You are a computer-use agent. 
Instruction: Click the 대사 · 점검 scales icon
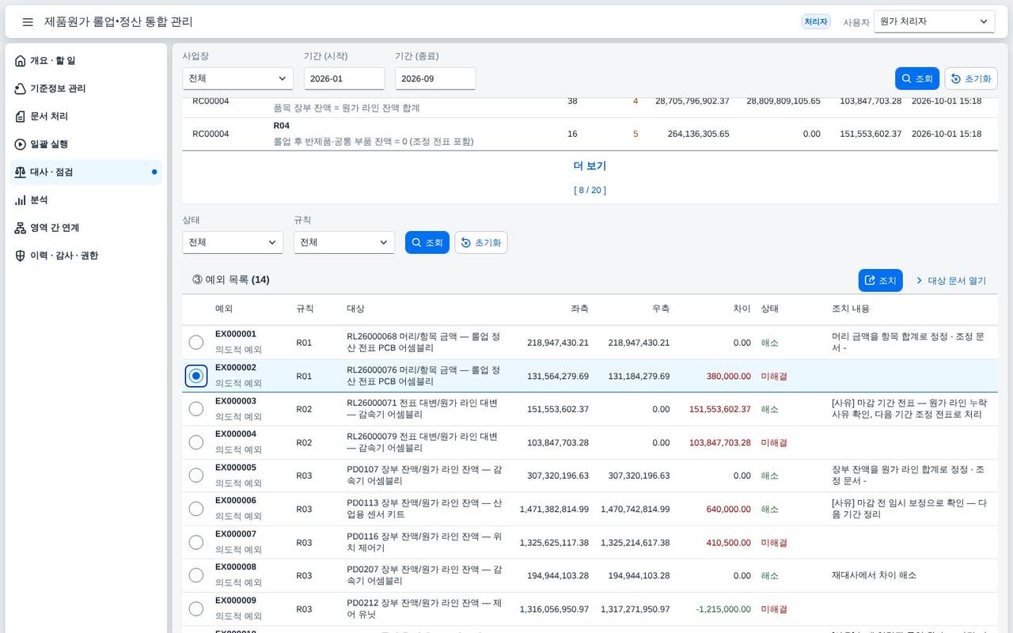pos(21,172)
